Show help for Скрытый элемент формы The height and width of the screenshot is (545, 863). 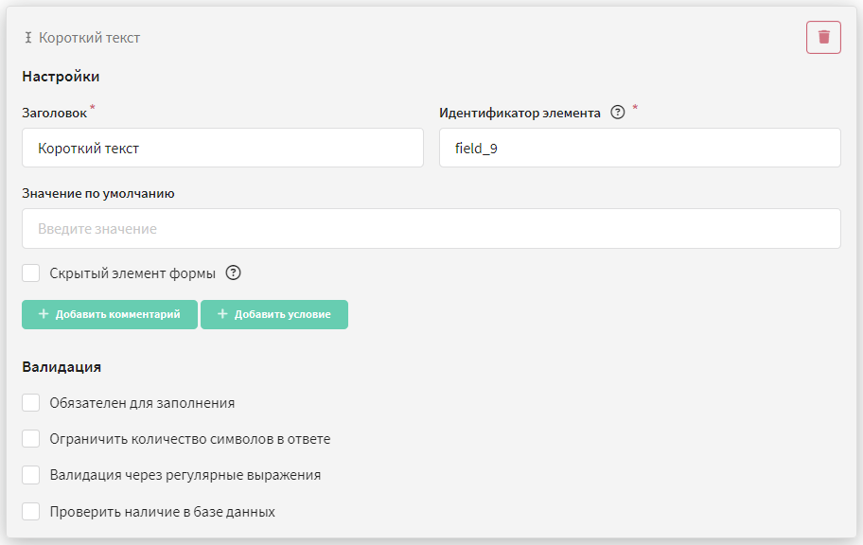(234, 272)
